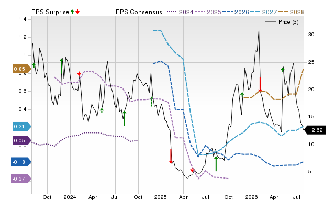Click the dotted green surprise arrow near 0.4 level
Viewport: 335px width, 200px height.
coord(102,110)
